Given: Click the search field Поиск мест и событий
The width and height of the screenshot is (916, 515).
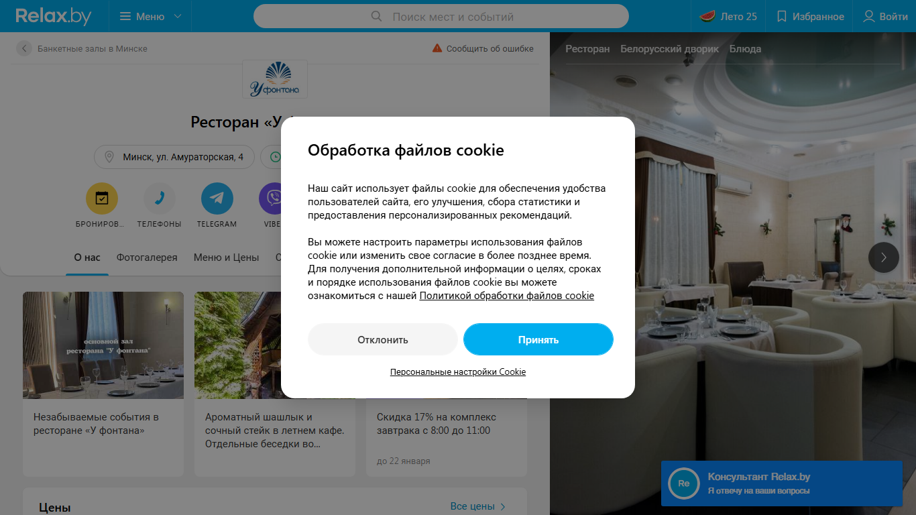Looking at the screenshot, I should pyautogui.click(x=441, y=16).
